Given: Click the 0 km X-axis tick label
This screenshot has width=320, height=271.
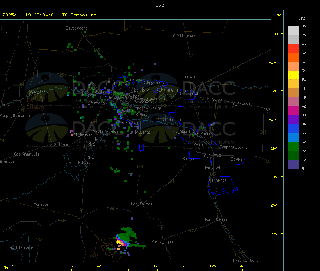Looking at the screenshot, I should point(42,266).
